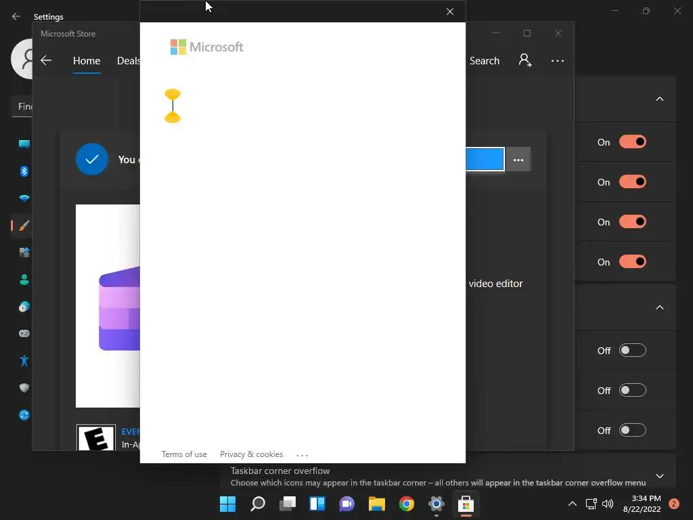Open the volume tray icon
This screenshot has height=520, width=693.
(x=608, y=504)
